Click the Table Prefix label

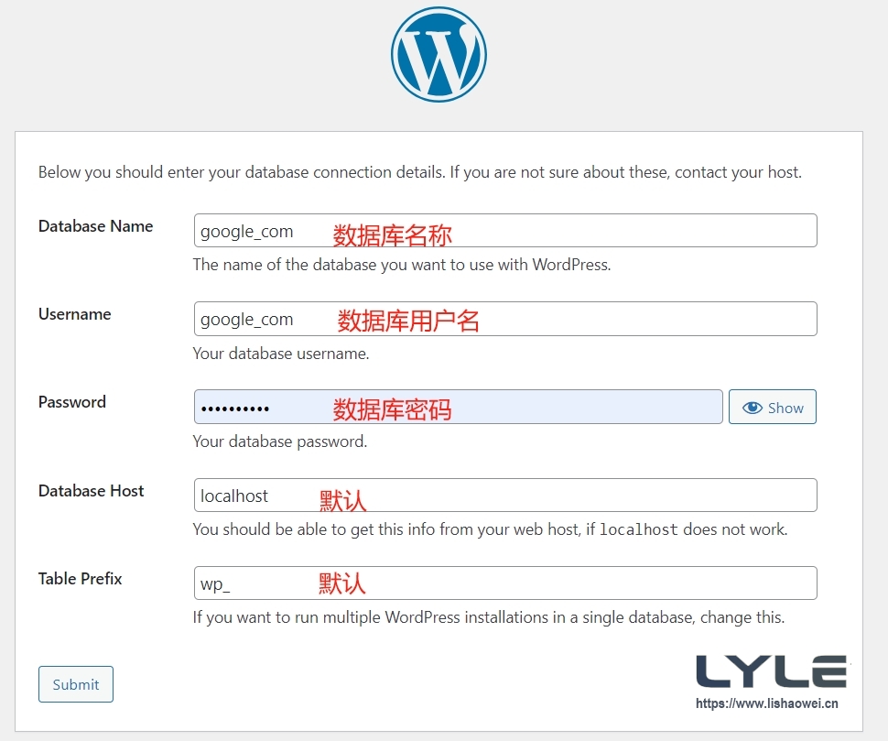tap(79, 579)
